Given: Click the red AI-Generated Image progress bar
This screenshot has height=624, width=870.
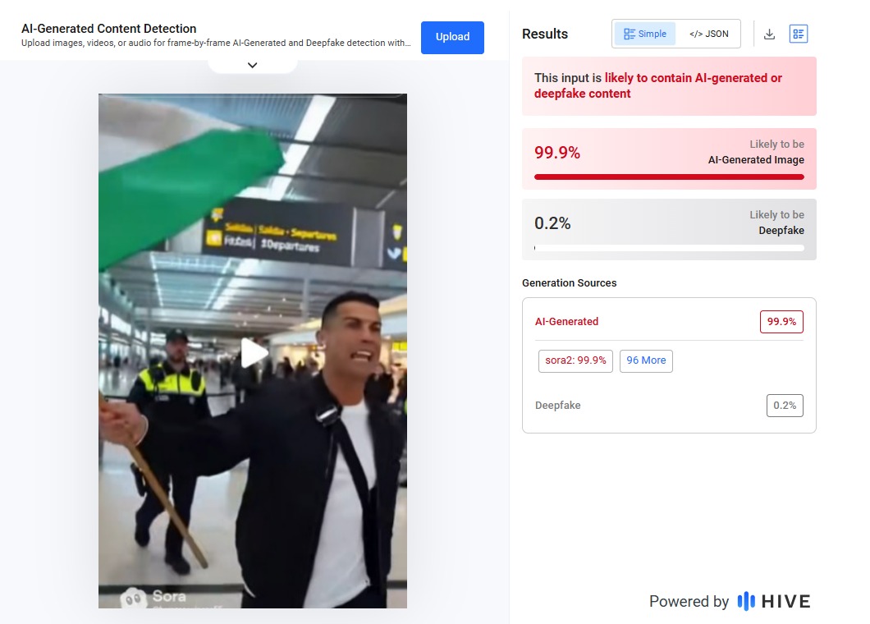Looking at the screenshot, I should pos(669,177).
